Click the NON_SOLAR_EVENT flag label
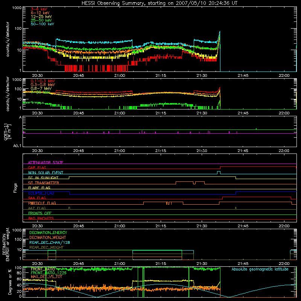 46,173
